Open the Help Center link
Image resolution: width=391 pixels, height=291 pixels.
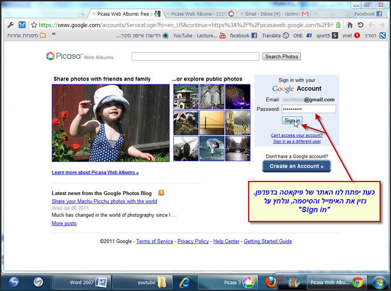pyautogui.click(x=226, y=241)
